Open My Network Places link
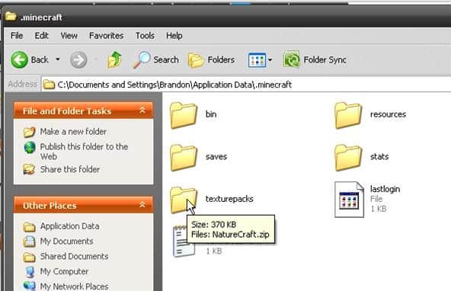 [74, 286]
